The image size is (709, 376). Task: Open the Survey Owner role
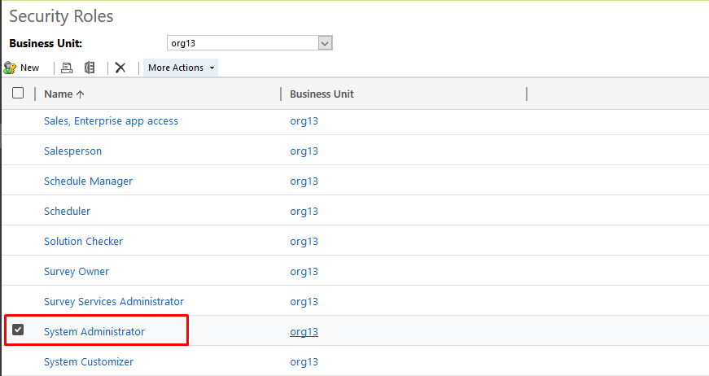(x=77, y=272)
